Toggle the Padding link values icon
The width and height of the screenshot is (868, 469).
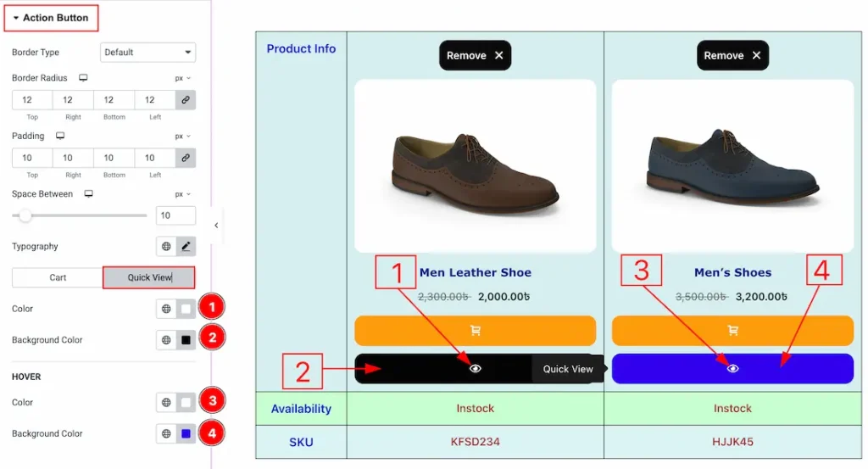186,158
